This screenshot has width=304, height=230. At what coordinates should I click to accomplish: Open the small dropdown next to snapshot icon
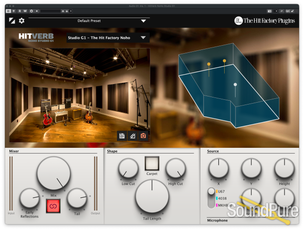276,11
